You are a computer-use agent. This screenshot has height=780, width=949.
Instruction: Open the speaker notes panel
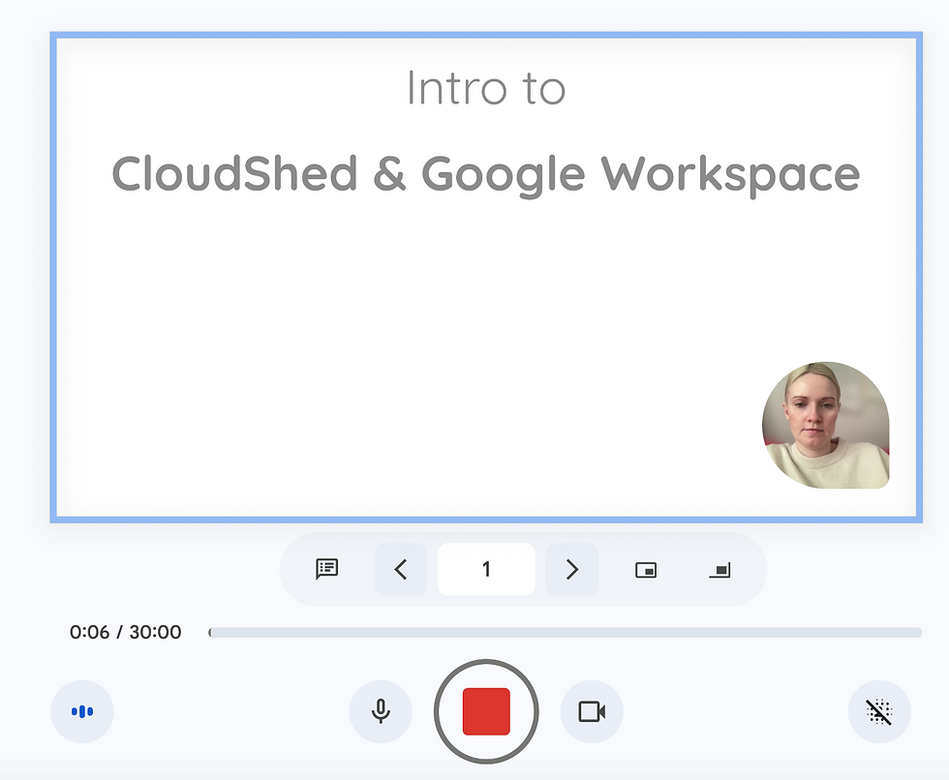pos(327,569)
